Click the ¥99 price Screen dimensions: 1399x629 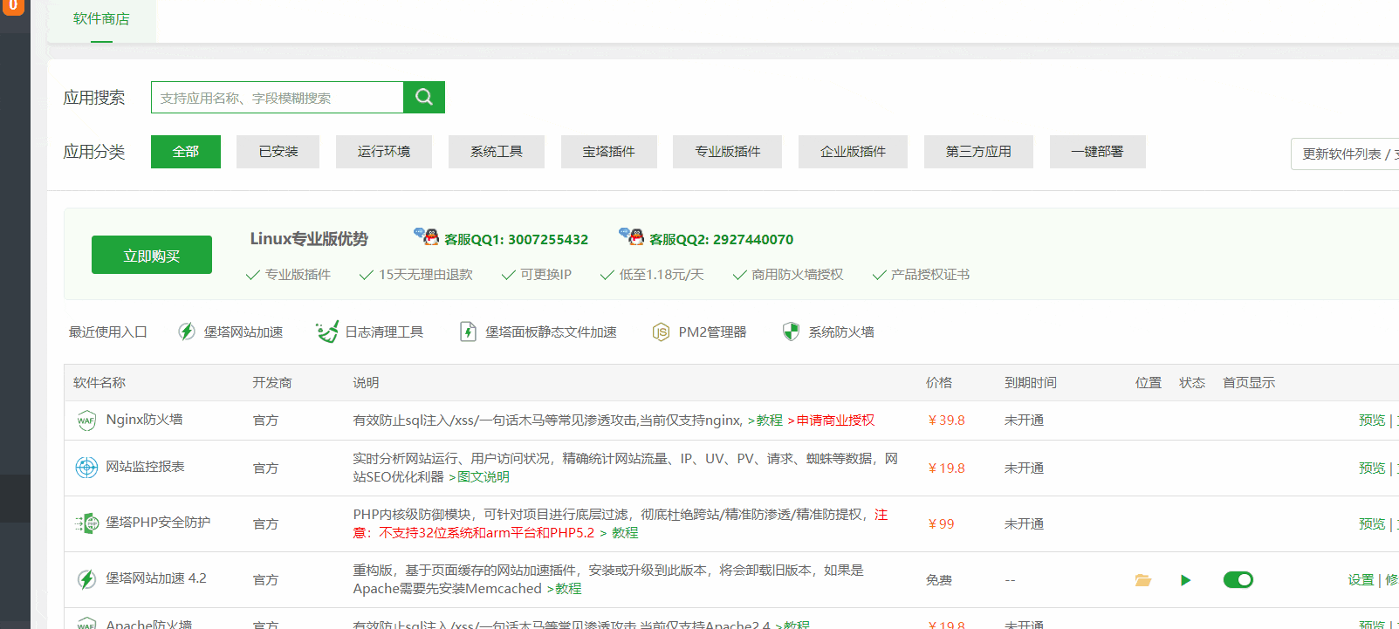941,524
